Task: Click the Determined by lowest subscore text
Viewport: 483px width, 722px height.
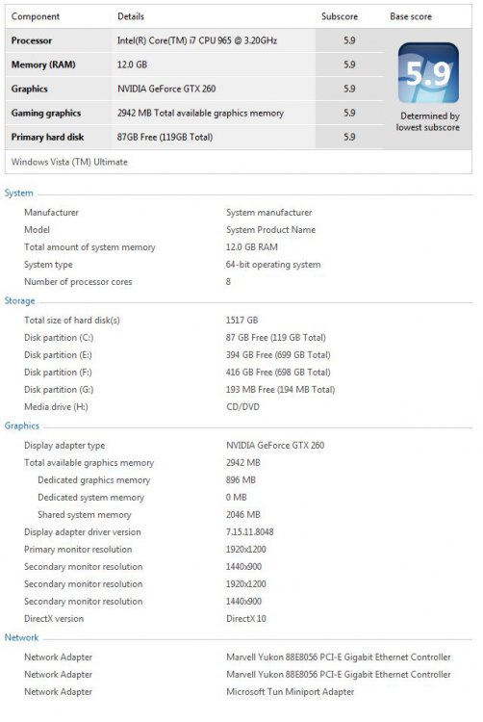Action: pyautogui.click(x=428, y=121)
